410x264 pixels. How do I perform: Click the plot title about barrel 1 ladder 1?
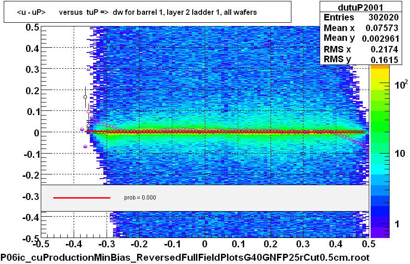tap(137, 13)
